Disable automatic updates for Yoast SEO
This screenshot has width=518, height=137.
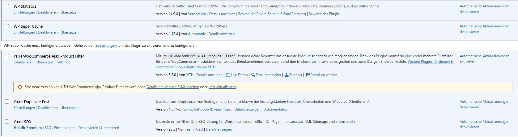point(484,124)
